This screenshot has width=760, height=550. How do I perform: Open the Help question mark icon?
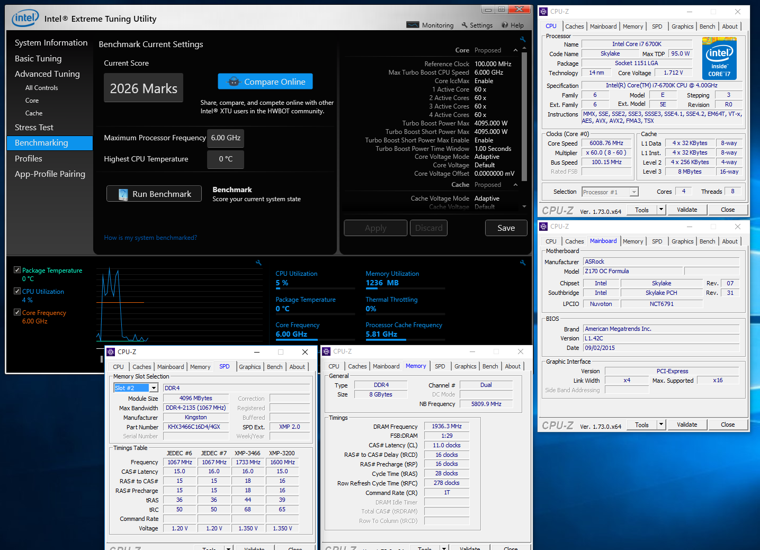(505, 25)
